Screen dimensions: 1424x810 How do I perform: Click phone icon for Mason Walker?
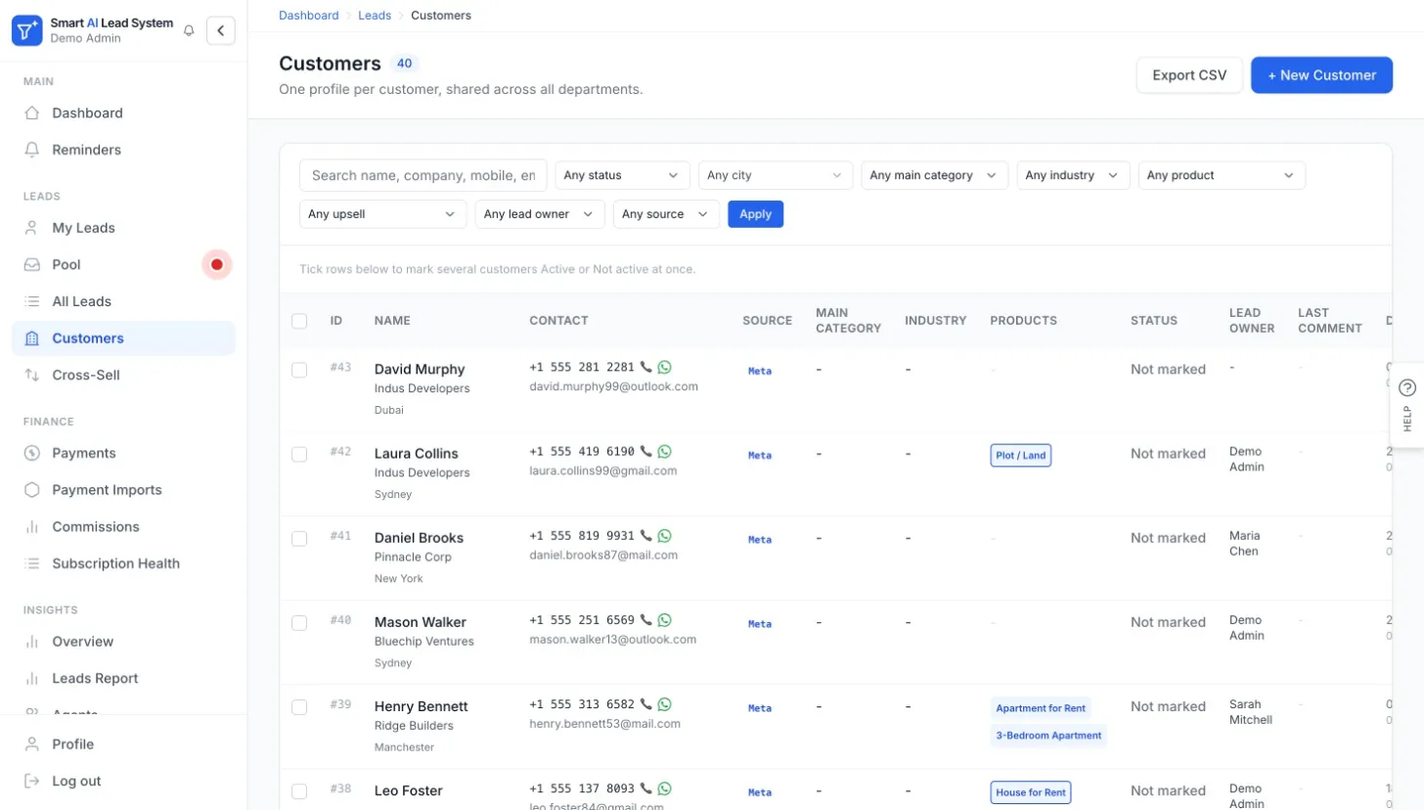pos(645,620)
